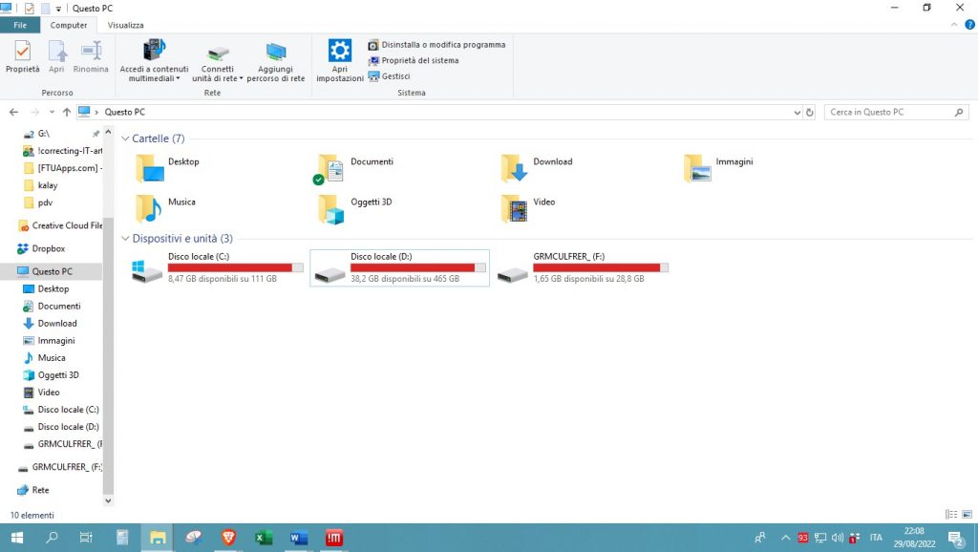Open Apri impostazioni
Viewport: 978px width, 552px height.
coord(339,59)
